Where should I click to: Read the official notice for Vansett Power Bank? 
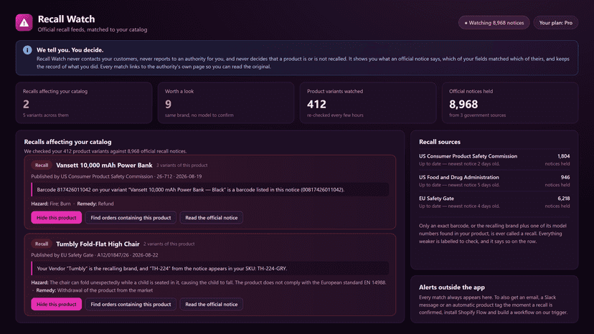click(212, 218)
